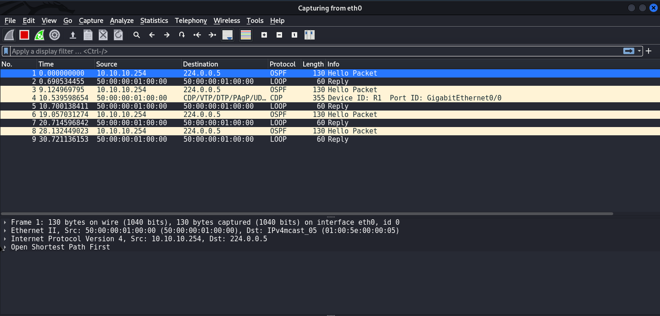Zoom out packet text with minus icon
This screenshot has height=316, width=660.
[x=279, y=35]
